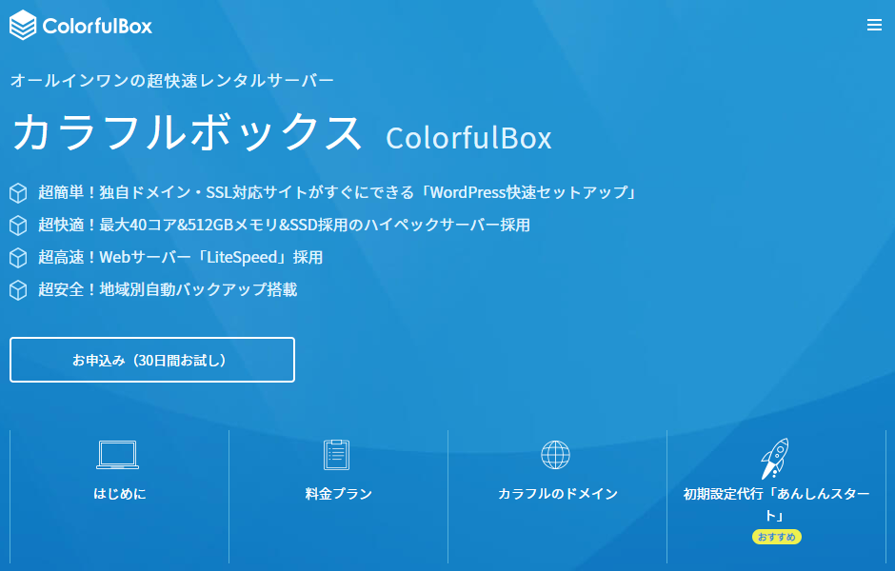Click the cube icon beside 超高速 line
Image resolution: width=895 pixels, height=571 pixels.
(18, 258)
